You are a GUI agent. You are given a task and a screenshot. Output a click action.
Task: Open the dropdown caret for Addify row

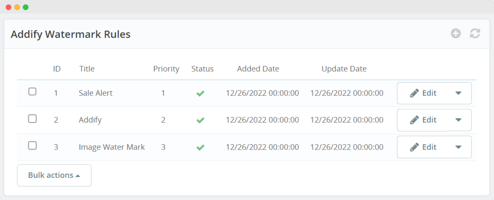[458, 120]
